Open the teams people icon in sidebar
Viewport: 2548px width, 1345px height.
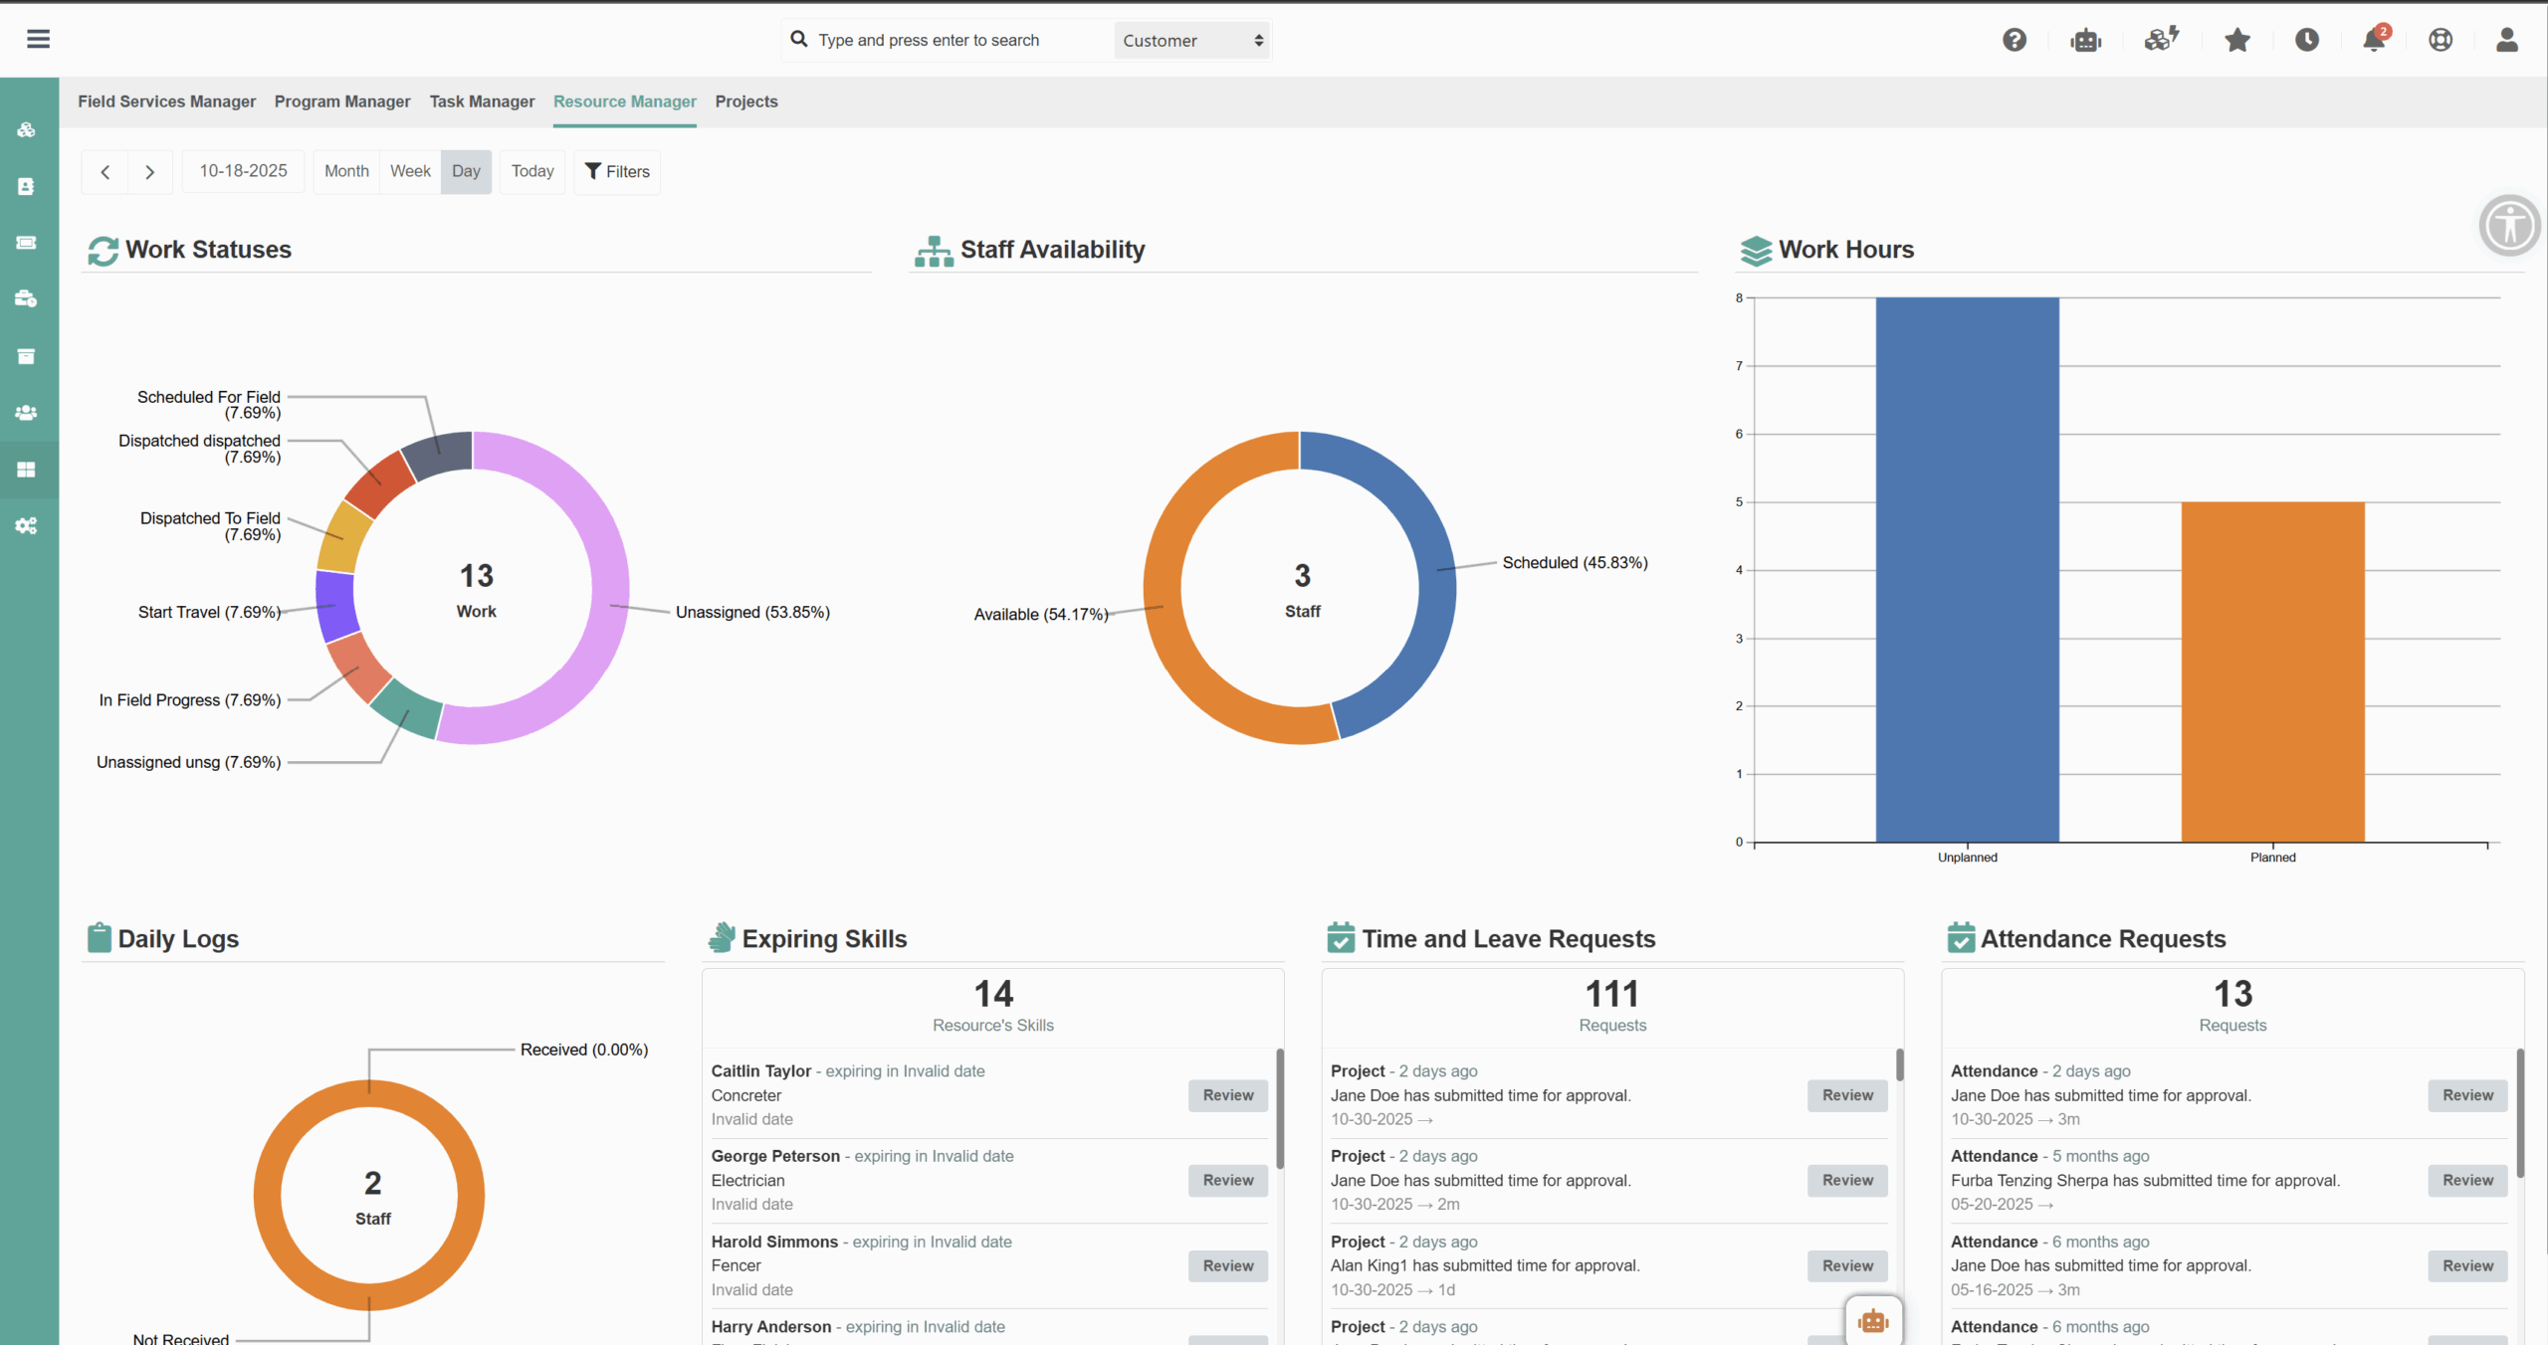tap(27, 413)
